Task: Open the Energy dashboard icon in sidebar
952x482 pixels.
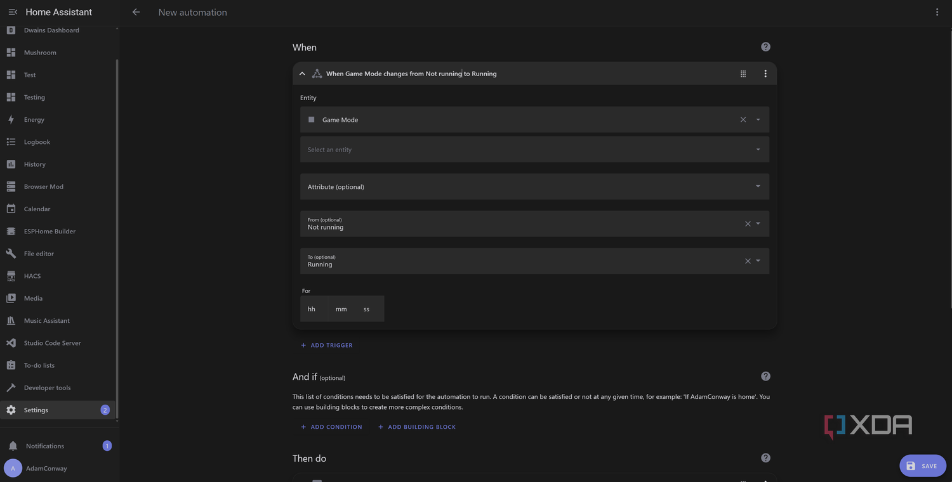Action: pyautogui.click(x=11, y=119)
